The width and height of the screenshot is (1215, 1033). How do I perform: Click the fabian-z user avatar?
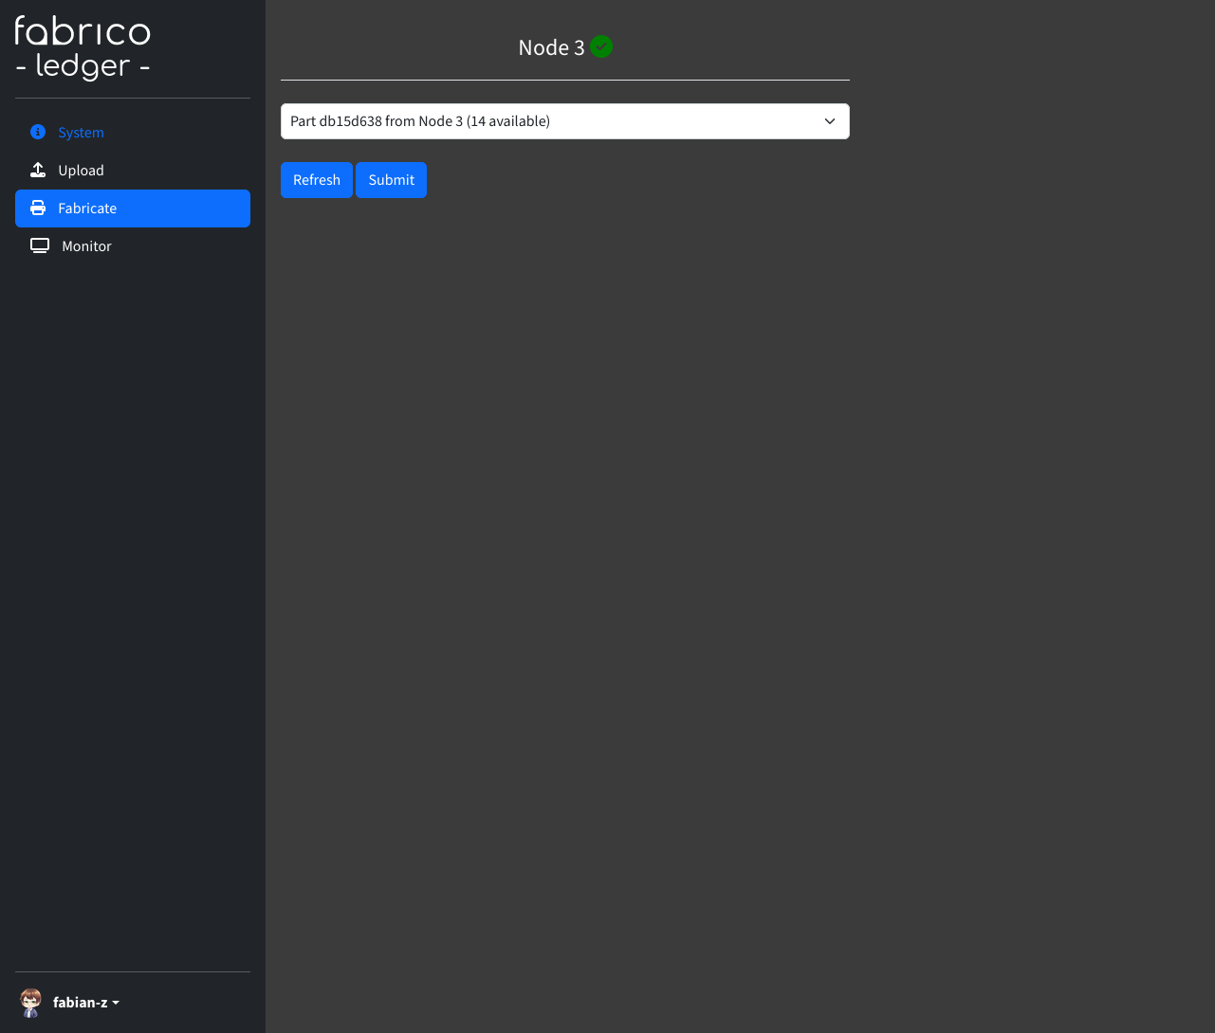[x=31, y=1002]
